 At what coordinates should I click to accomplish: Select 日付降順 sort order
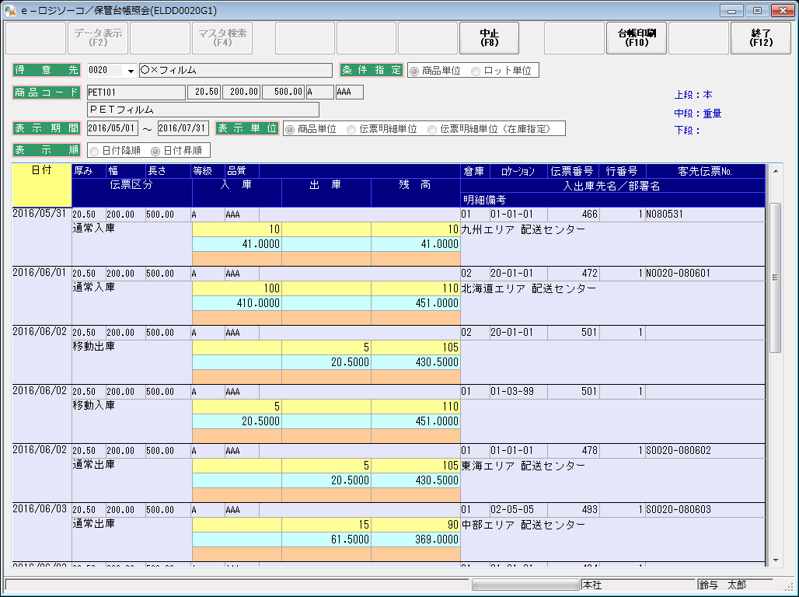(x=94, y=151)
